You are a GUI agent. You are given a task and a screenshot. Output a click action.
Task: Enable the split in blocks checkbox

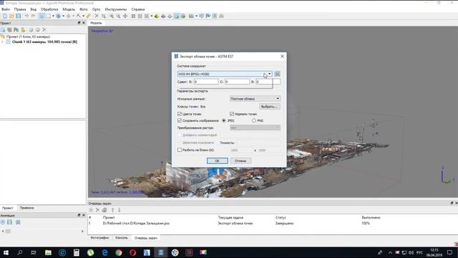(180, 150)
